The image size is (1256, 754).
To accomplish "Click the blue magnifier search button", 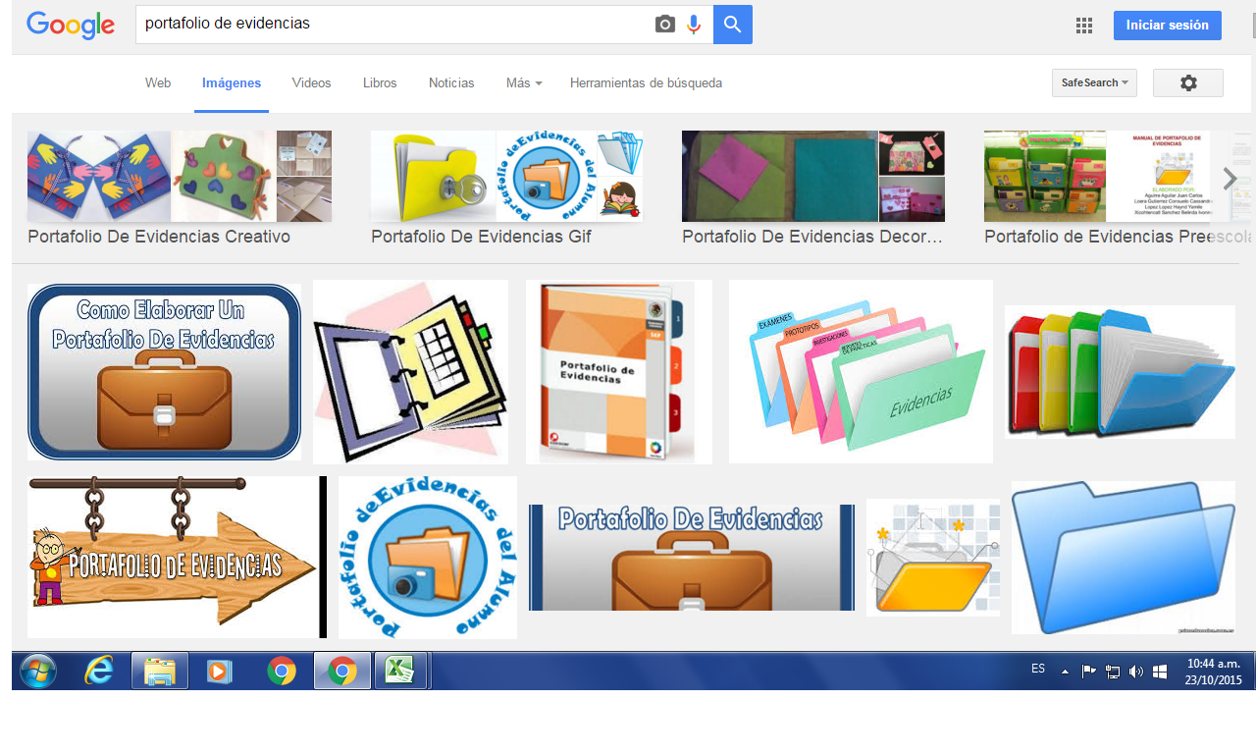I will click(733, 25).
